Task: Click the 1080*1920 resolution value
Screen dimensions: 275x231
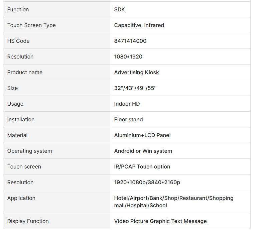Action: click(x=128, y=56)
